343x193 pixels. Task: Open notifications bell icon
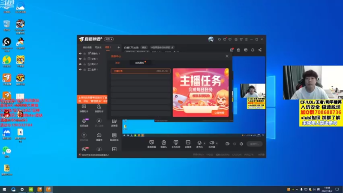click(x=253, y=50)
